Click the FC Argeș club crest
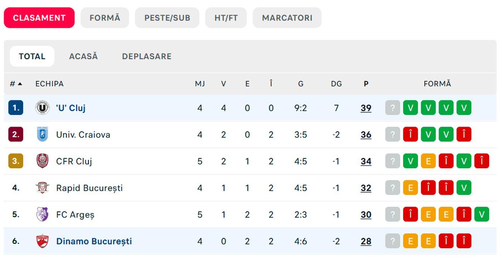This screenshot has height=263, width=502. click(x=42, y=214)
